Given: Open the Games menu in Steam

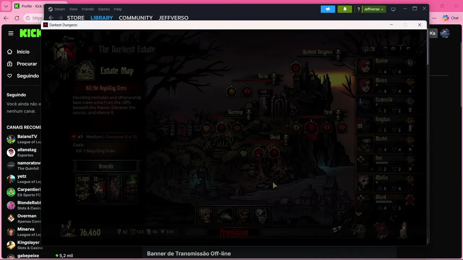Looking at the screenshot, I should pos(104,9).
